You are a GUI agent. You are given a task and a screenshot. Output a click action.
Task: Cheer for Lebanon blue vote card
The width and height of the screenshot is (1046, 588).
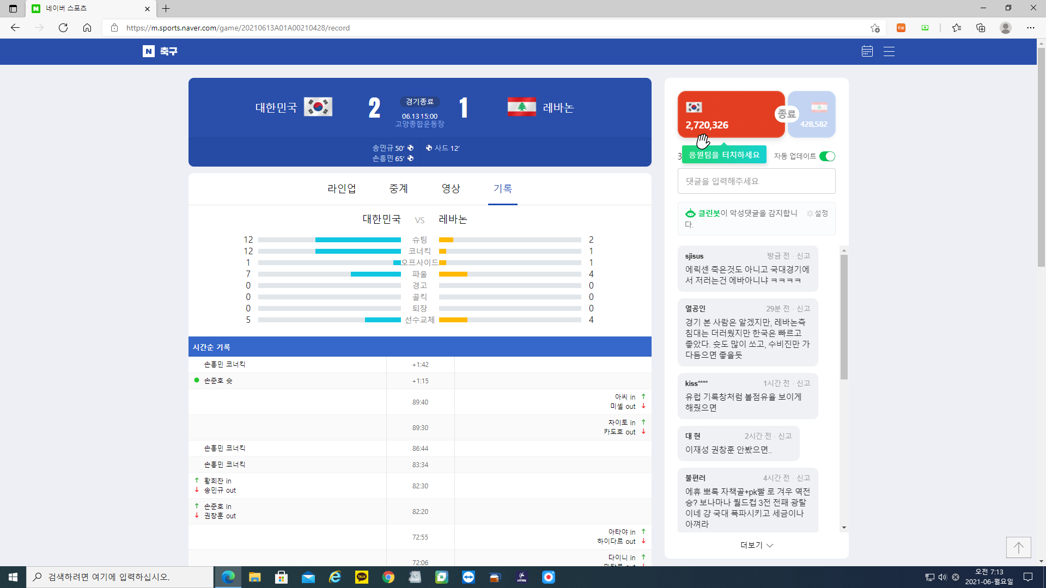point(813,114)
